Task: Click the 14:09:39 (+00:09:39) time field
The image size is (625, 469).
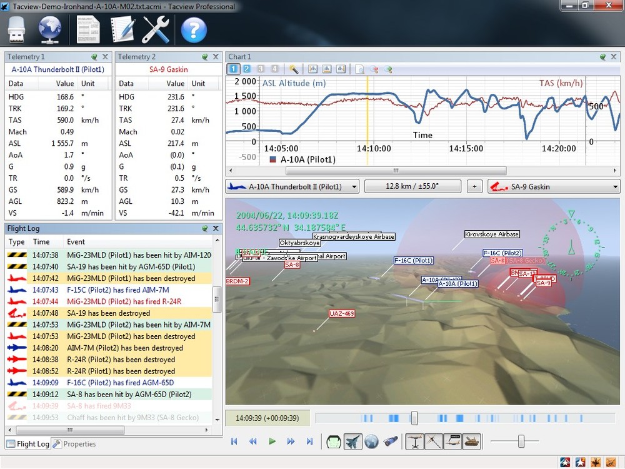Action: pos(267,418)
